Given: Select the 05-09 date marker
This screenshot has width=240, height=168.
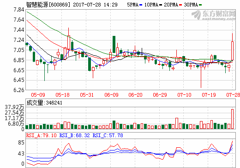Looking at the screenshot, I should 38,95.
